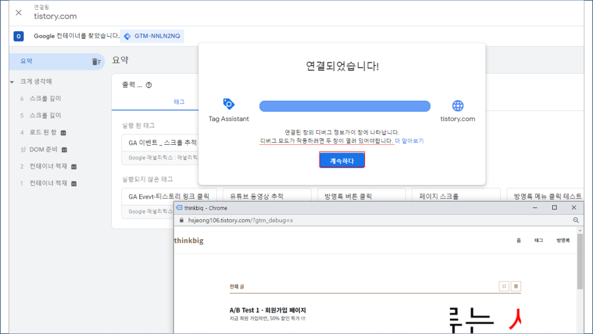This screenshot has height=334, width=593.
Task: Click the lock icon in the thinkbig Chrome window
Action: [182, 220]
